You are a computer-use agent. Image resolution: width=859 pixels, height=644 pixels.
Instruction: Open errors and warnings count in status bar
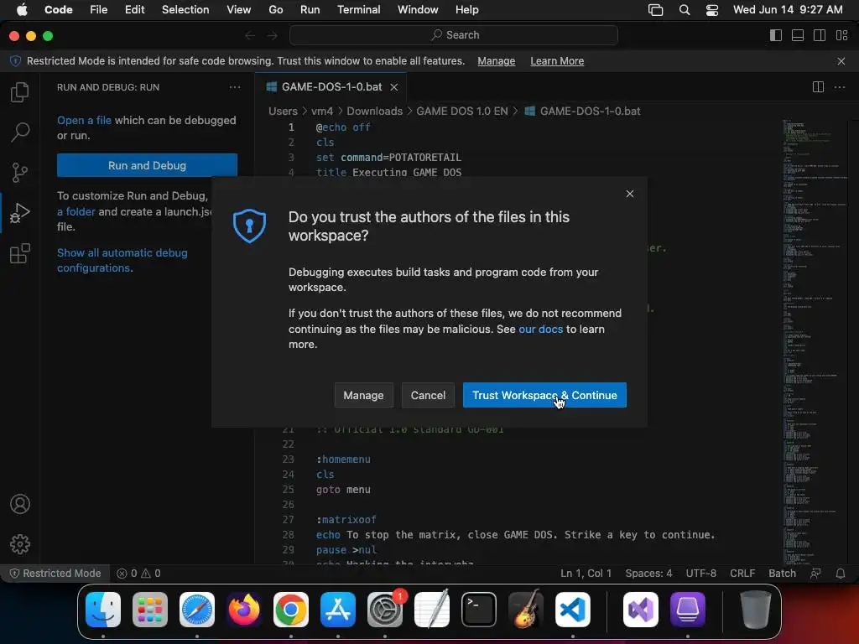[139, 574]
